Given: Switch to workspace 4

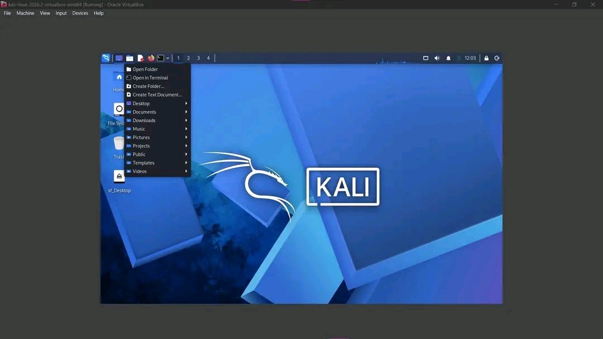Looking at the screenshot, I should [208, 58].
